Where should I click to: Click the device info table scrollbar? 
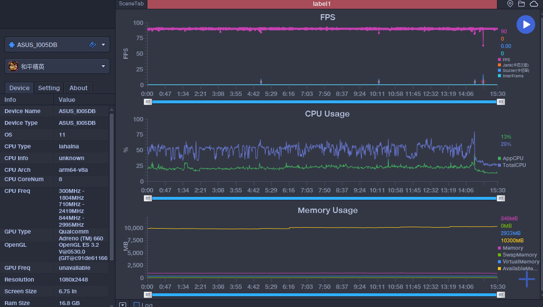tap(112, 187)
